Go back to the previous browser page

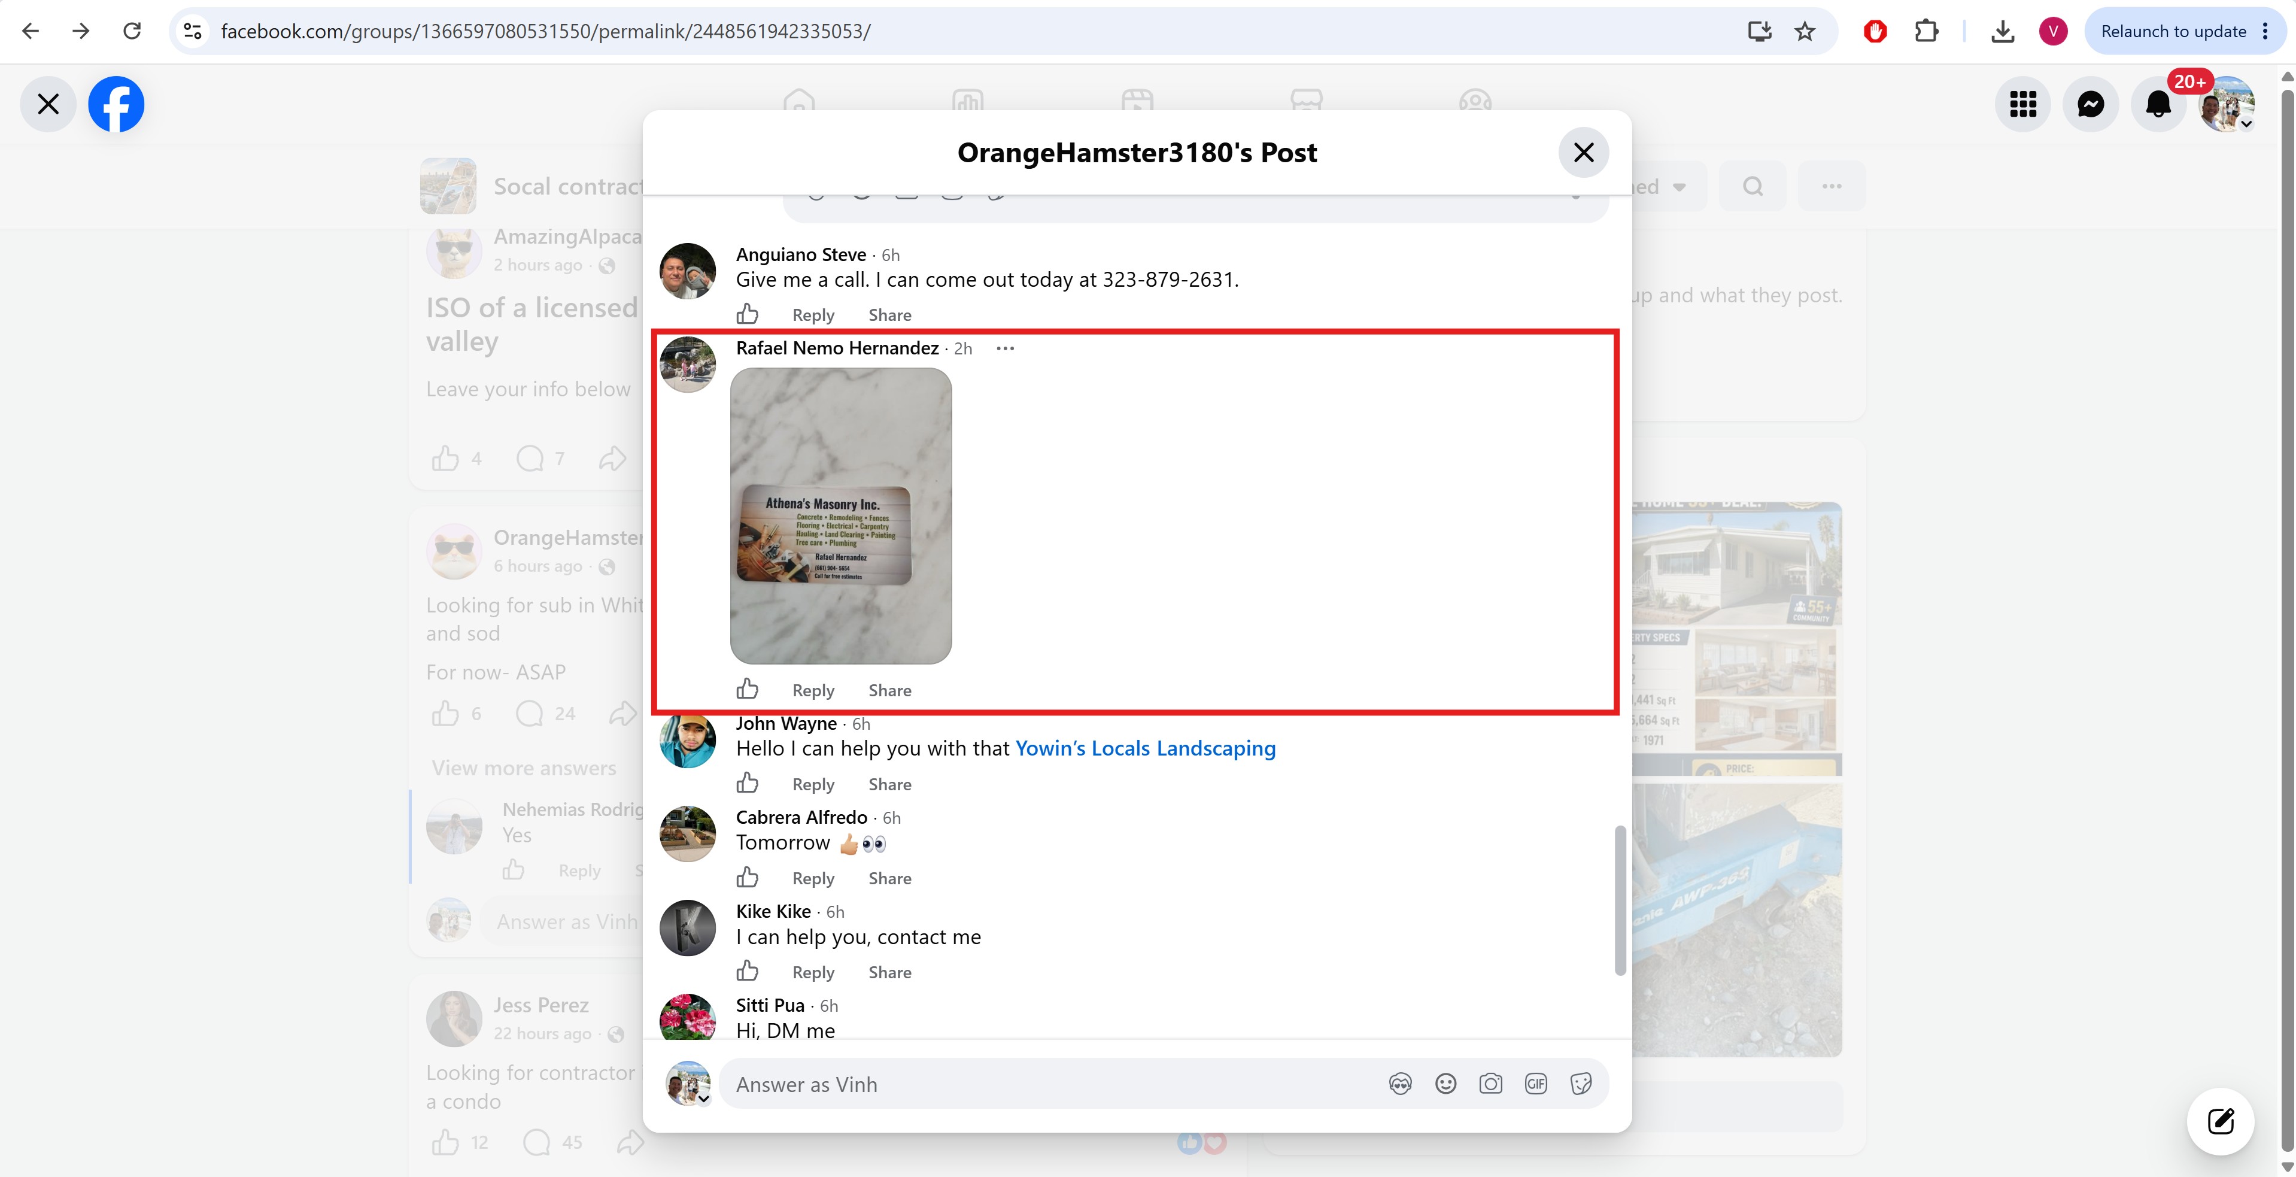[31, 31]
